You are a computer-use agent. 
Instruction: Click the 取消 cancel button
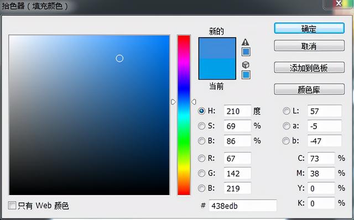pyautogui.click(x=309, y=46)
